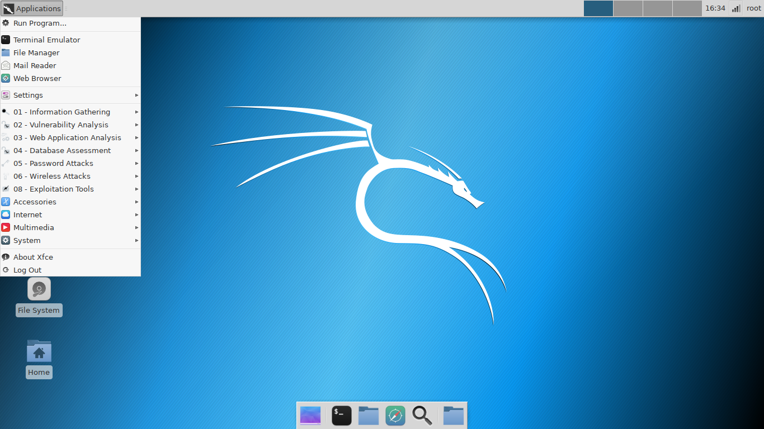The height and width of the screenshot is (429, 764).
Task: Open the rightmost folder icon in the dock
Action: 453,416
